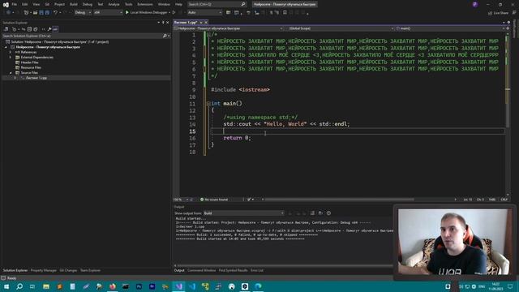
Task: Collapse the main function at line 11
Action: [208, 104]
